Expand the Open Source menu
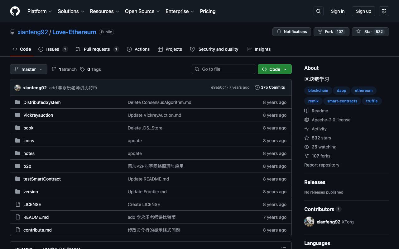399x249 pixels. tap(142, 11)
